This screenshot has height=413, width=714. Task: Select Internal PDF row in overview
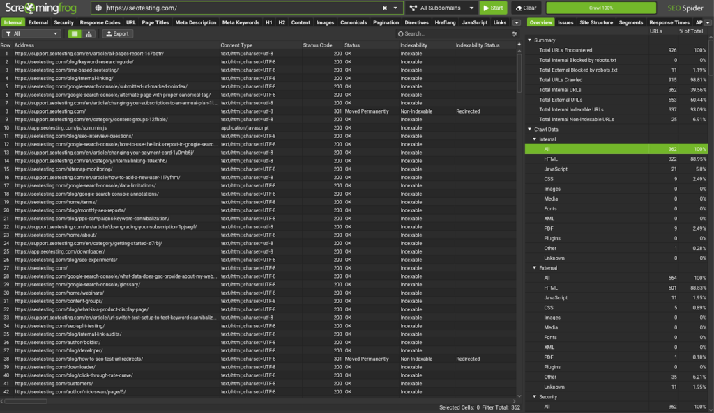tap(616, 228)
